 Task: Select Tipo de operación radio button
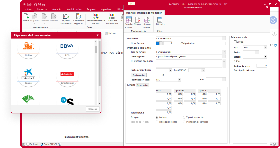coord(184,117)
